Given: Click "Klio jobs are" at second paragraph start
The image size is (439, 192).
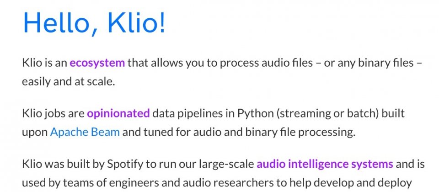Looking at the screenshot, I should point(53,113).
